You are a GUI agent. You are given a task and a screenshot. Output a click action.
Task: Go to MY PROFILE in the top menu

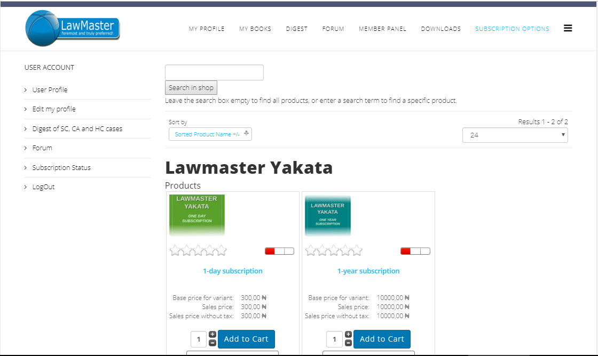point(206,29)
